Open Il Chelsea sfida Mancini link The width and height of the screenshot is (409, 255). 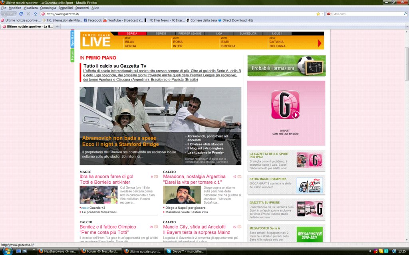(x=205, y=144)
